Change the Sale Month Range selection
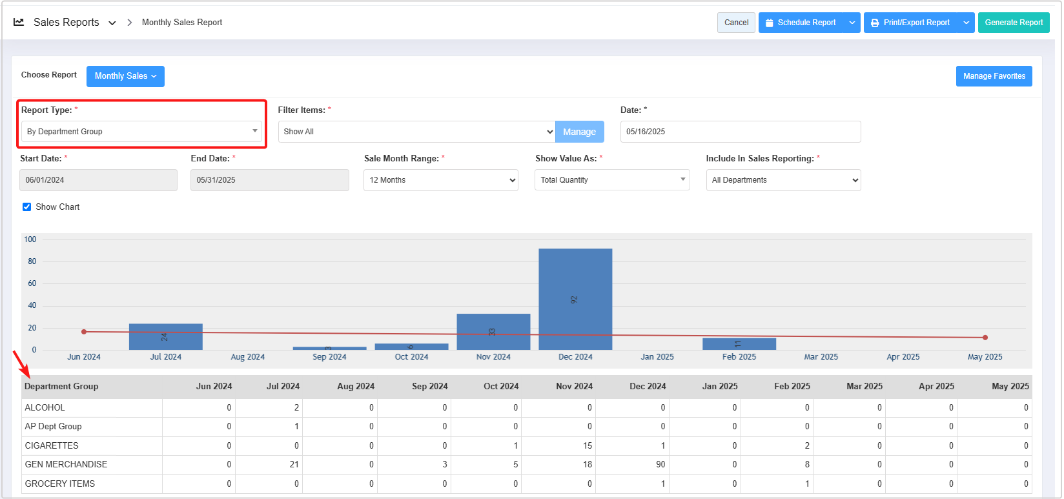Viewport: 1064px width, 499px height. 440,180
